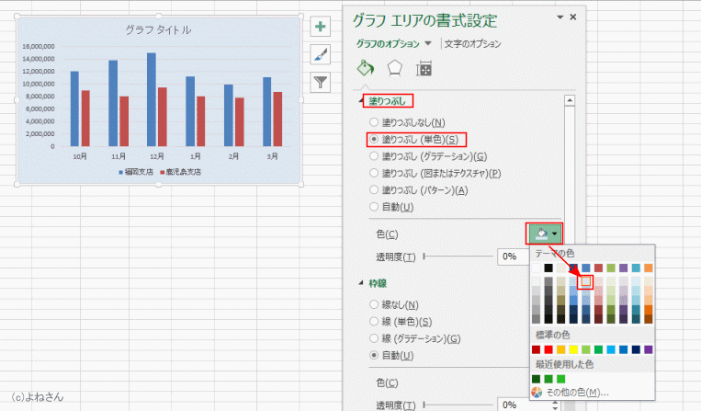
Task: Click the red bar for 10月
Action: 85,118
